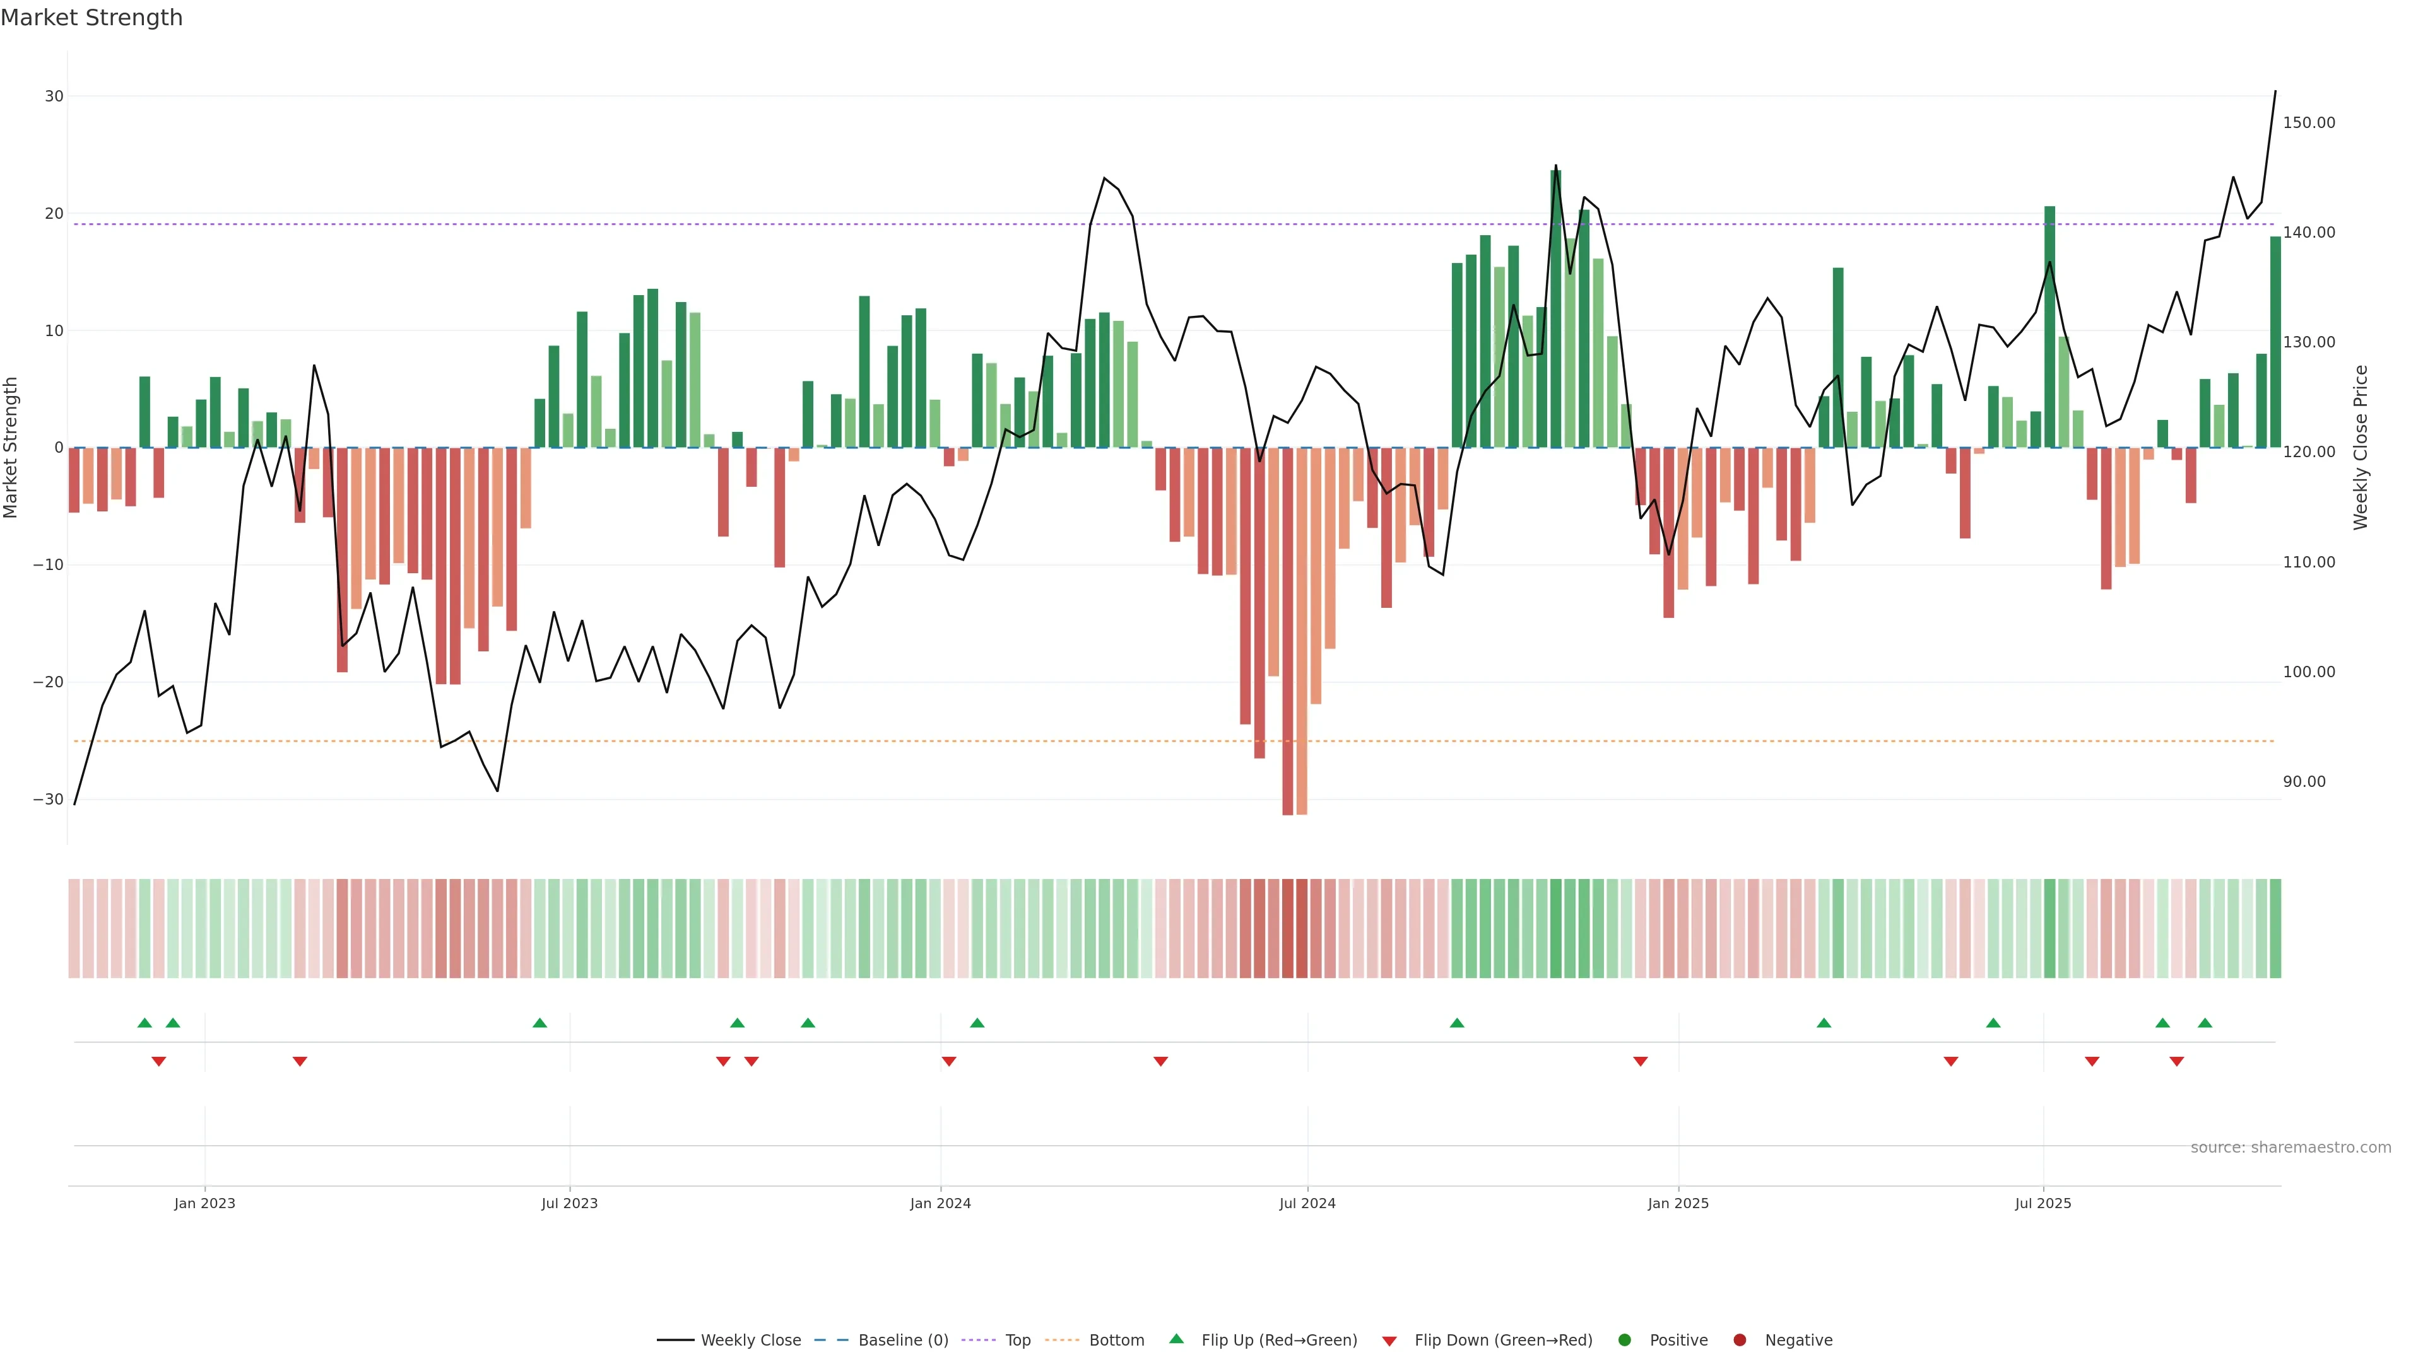Click the rightmost green flip-up triangle marker
Screen dimensions: 2423x1362
click(x=2205, y=1023)
